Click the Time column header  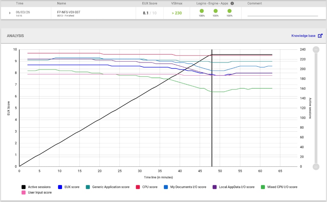point(20,3)
